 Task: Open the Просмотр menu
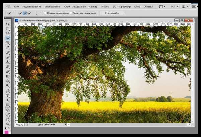[x=125, y=7]
